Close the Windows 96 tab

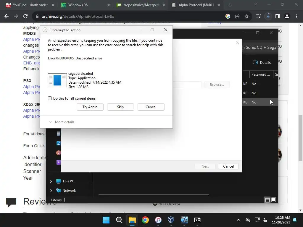point(108,5)
